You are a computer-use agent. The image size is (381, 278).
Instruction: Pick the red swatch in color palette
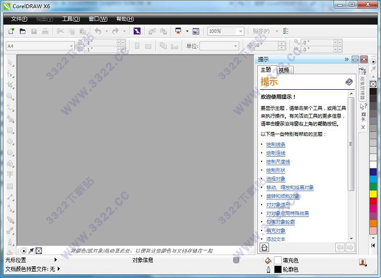coord(373,201)
